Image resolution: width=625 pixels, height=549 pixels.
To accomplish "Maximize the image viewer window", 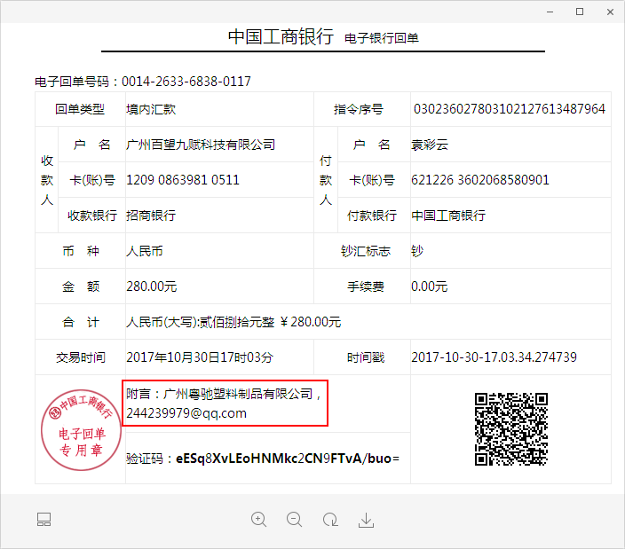I will 580,12.
